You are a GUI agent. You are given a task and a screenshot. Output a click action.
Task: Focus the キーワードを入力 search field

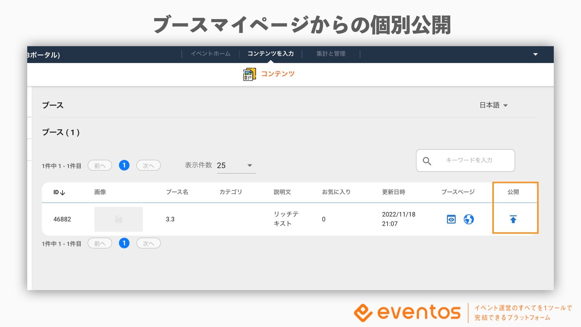(x=469, y=160)
